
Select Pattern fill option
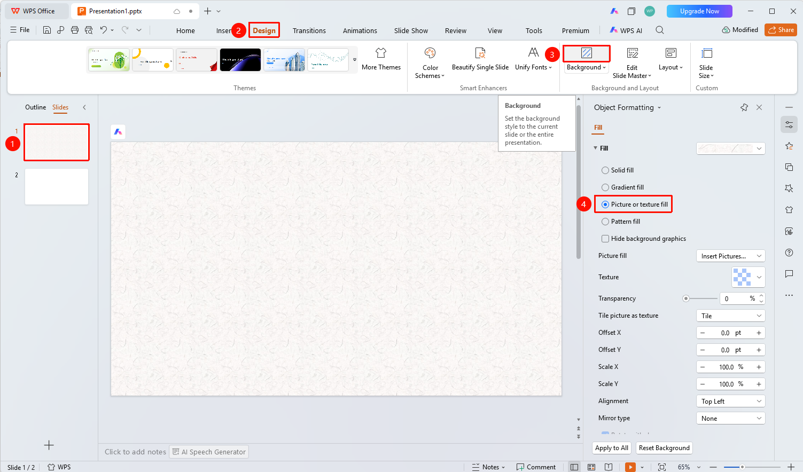click(x=621, y=222)
